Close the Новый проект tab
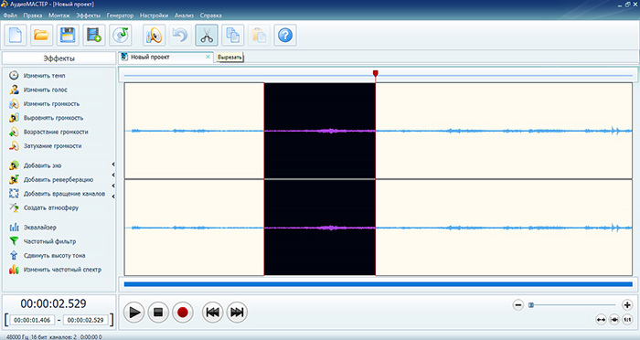Viewport: 640px width, 340px height. [x=208, y=58]
